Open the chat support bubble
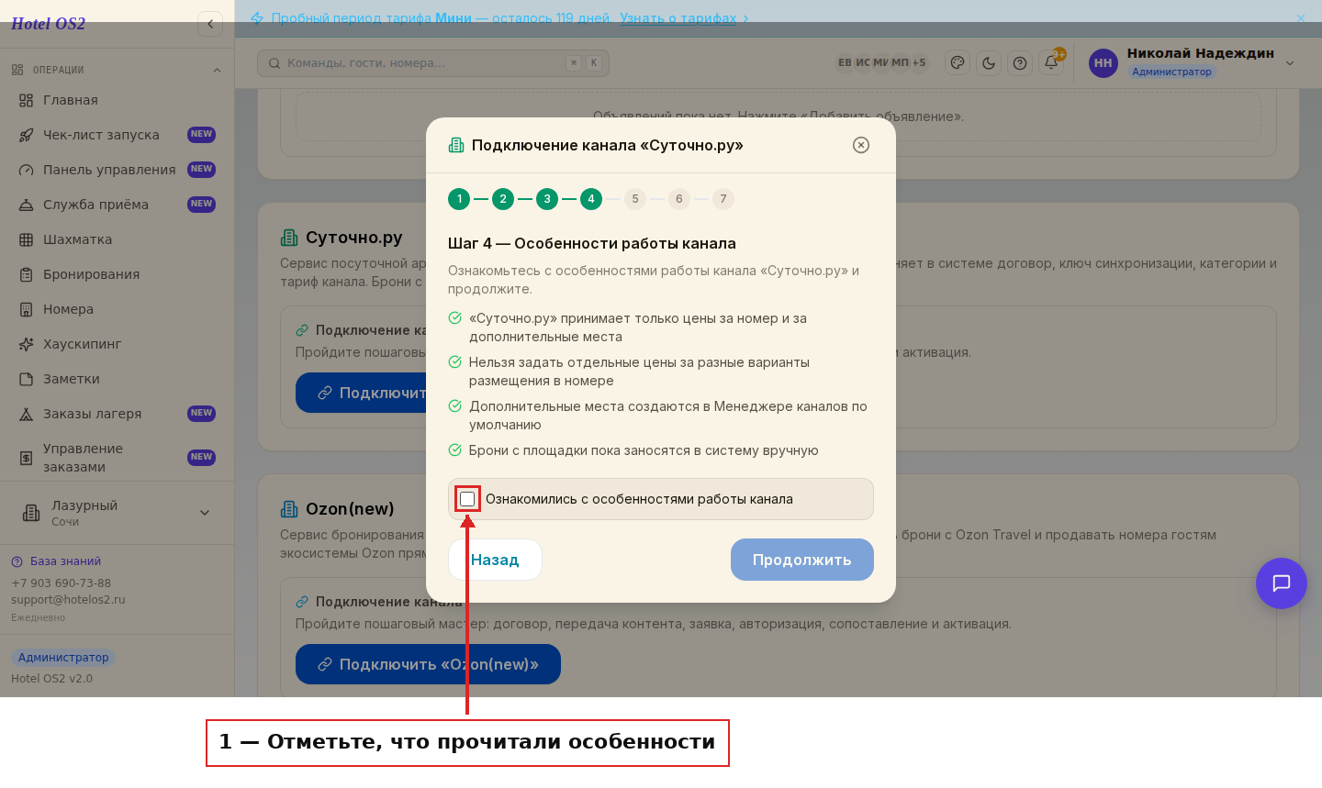Viewport: 1322px width, 788px height. [x=1282, y=583]
